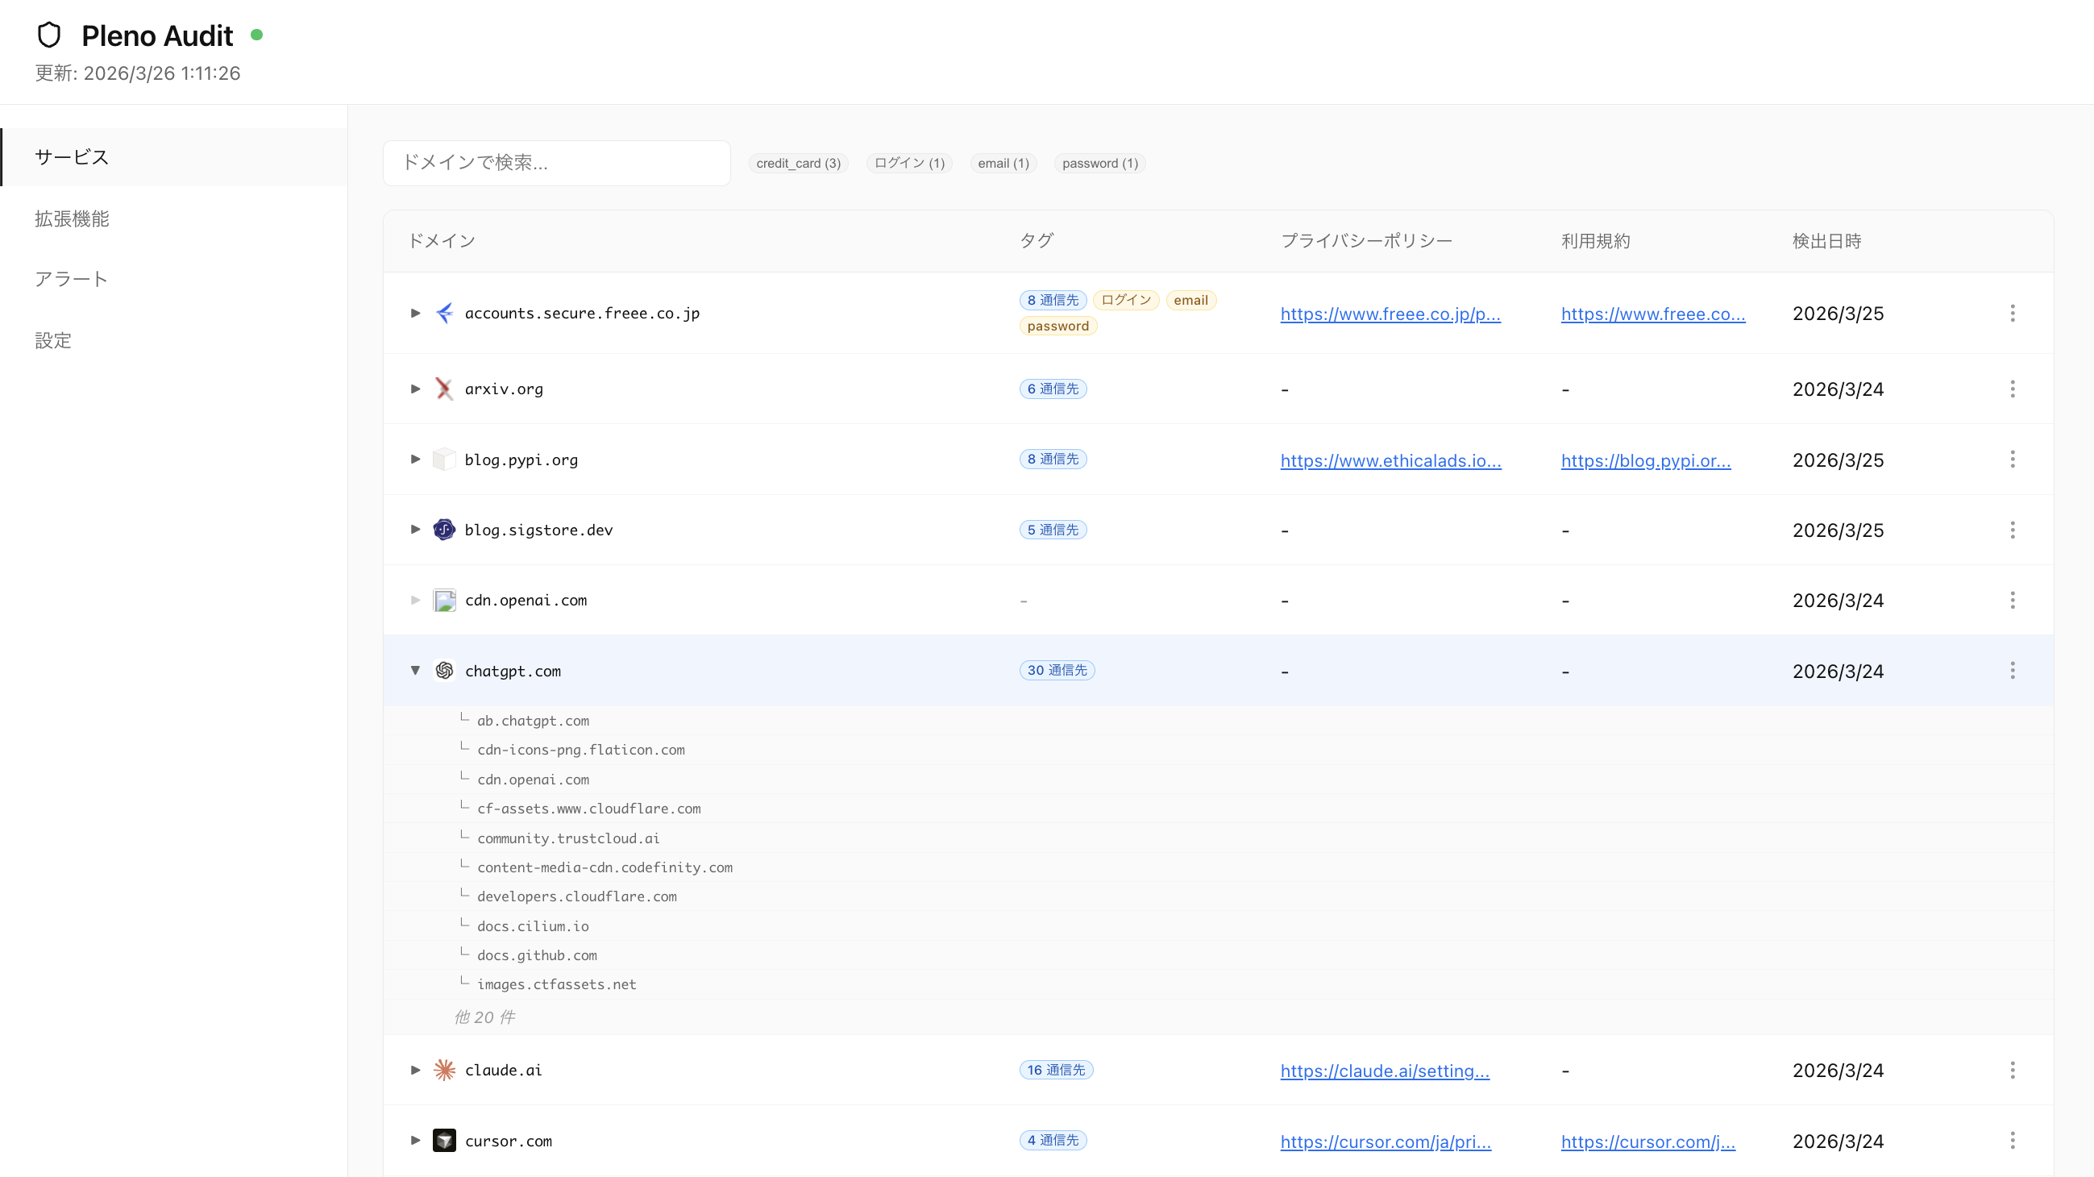
Task: Open the 拡張機能 sidebar section
Action: [x=174, y=218]
